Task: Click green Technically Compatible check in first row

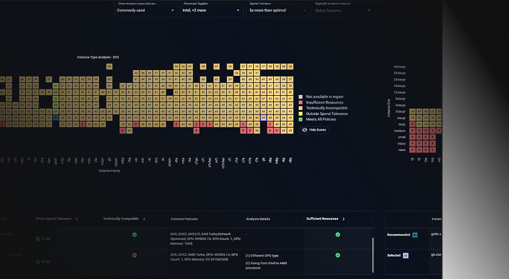Action: point(134,235)
